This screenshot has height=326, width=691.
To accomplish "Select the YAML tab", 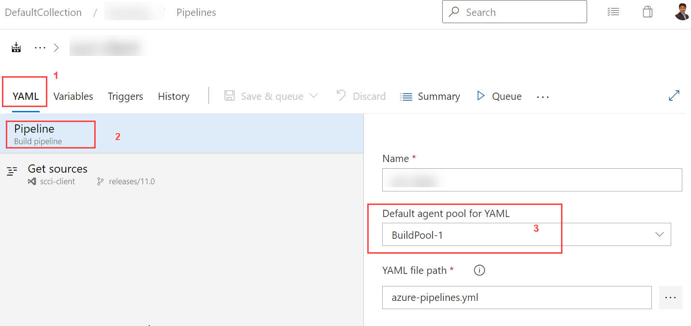I will point(26,96).
